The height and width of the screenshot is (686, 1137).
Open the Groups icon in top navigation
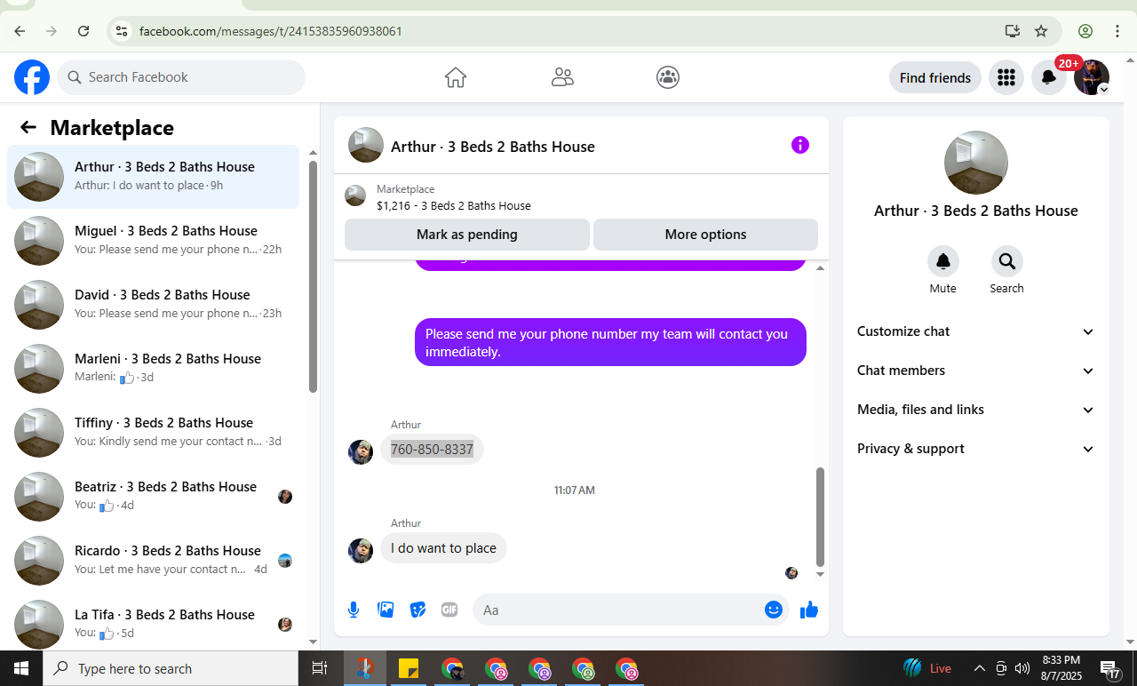click(668, 77)
